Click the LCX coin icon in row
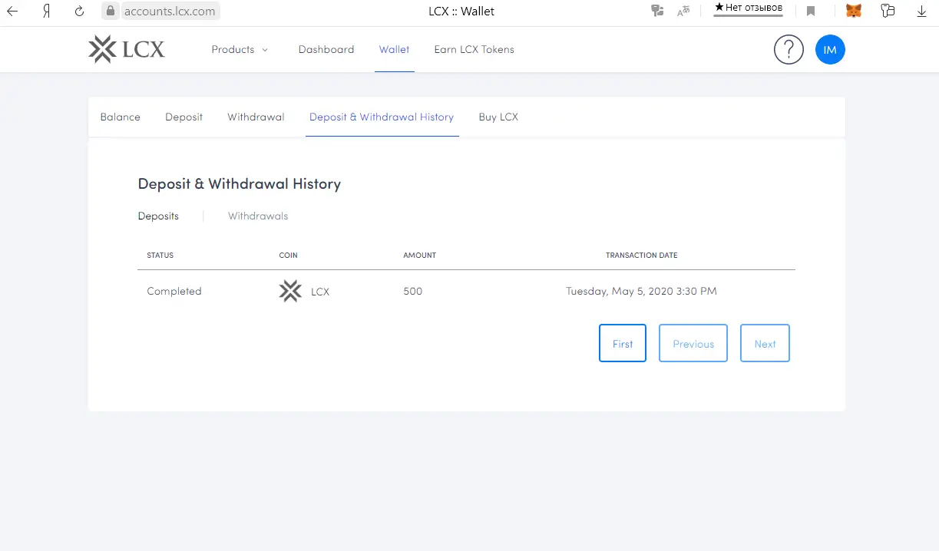 pyautogui.click(x=290, y=291)
